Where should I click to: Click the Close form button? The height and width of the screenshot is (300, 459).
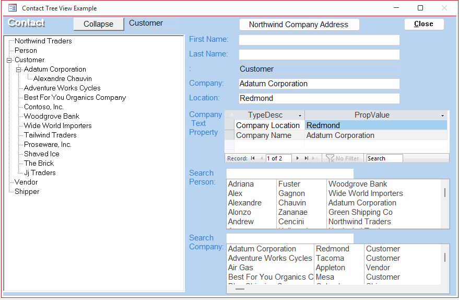click(x=423, y=24)
